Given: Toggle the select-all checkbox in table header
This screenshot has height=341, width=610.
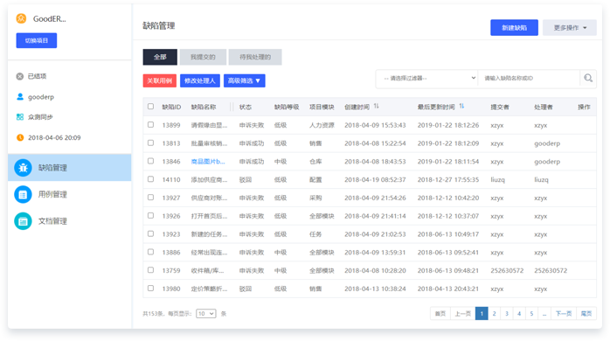Looking at the screenshot, I should (150, 107).
